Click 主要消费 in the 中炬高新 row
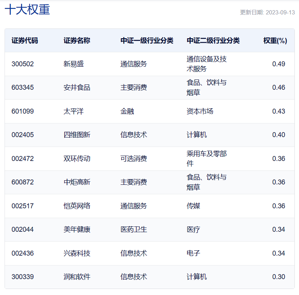299x295 pixels. (x=133, y=182)
